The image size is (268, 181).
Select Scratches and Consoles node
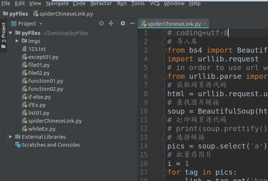coord(51,145)
